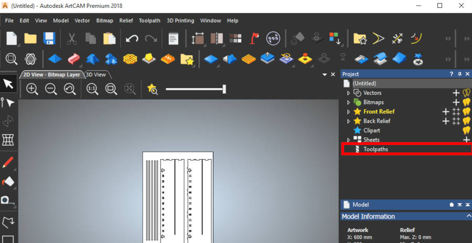The height and width of the screenshot is (243, 472).
Task: Click the Cut scissors icon
Action: 72,39
